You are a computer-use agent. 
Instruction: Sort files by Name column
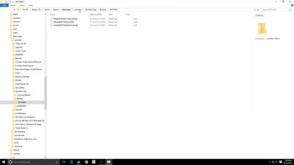[x=52, y=14]
